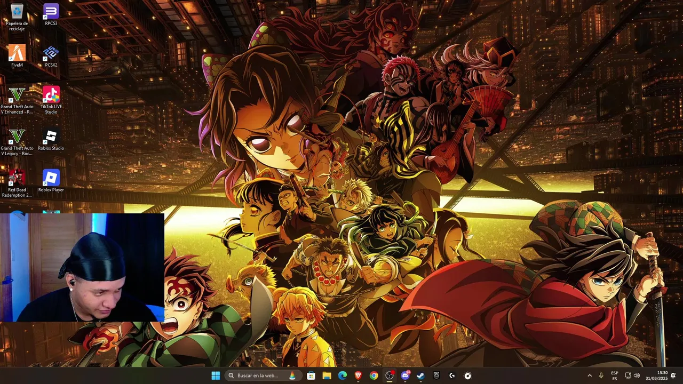Open Microsoft Store from the taskbar
The image size is (683, 384).
(311, 375)
